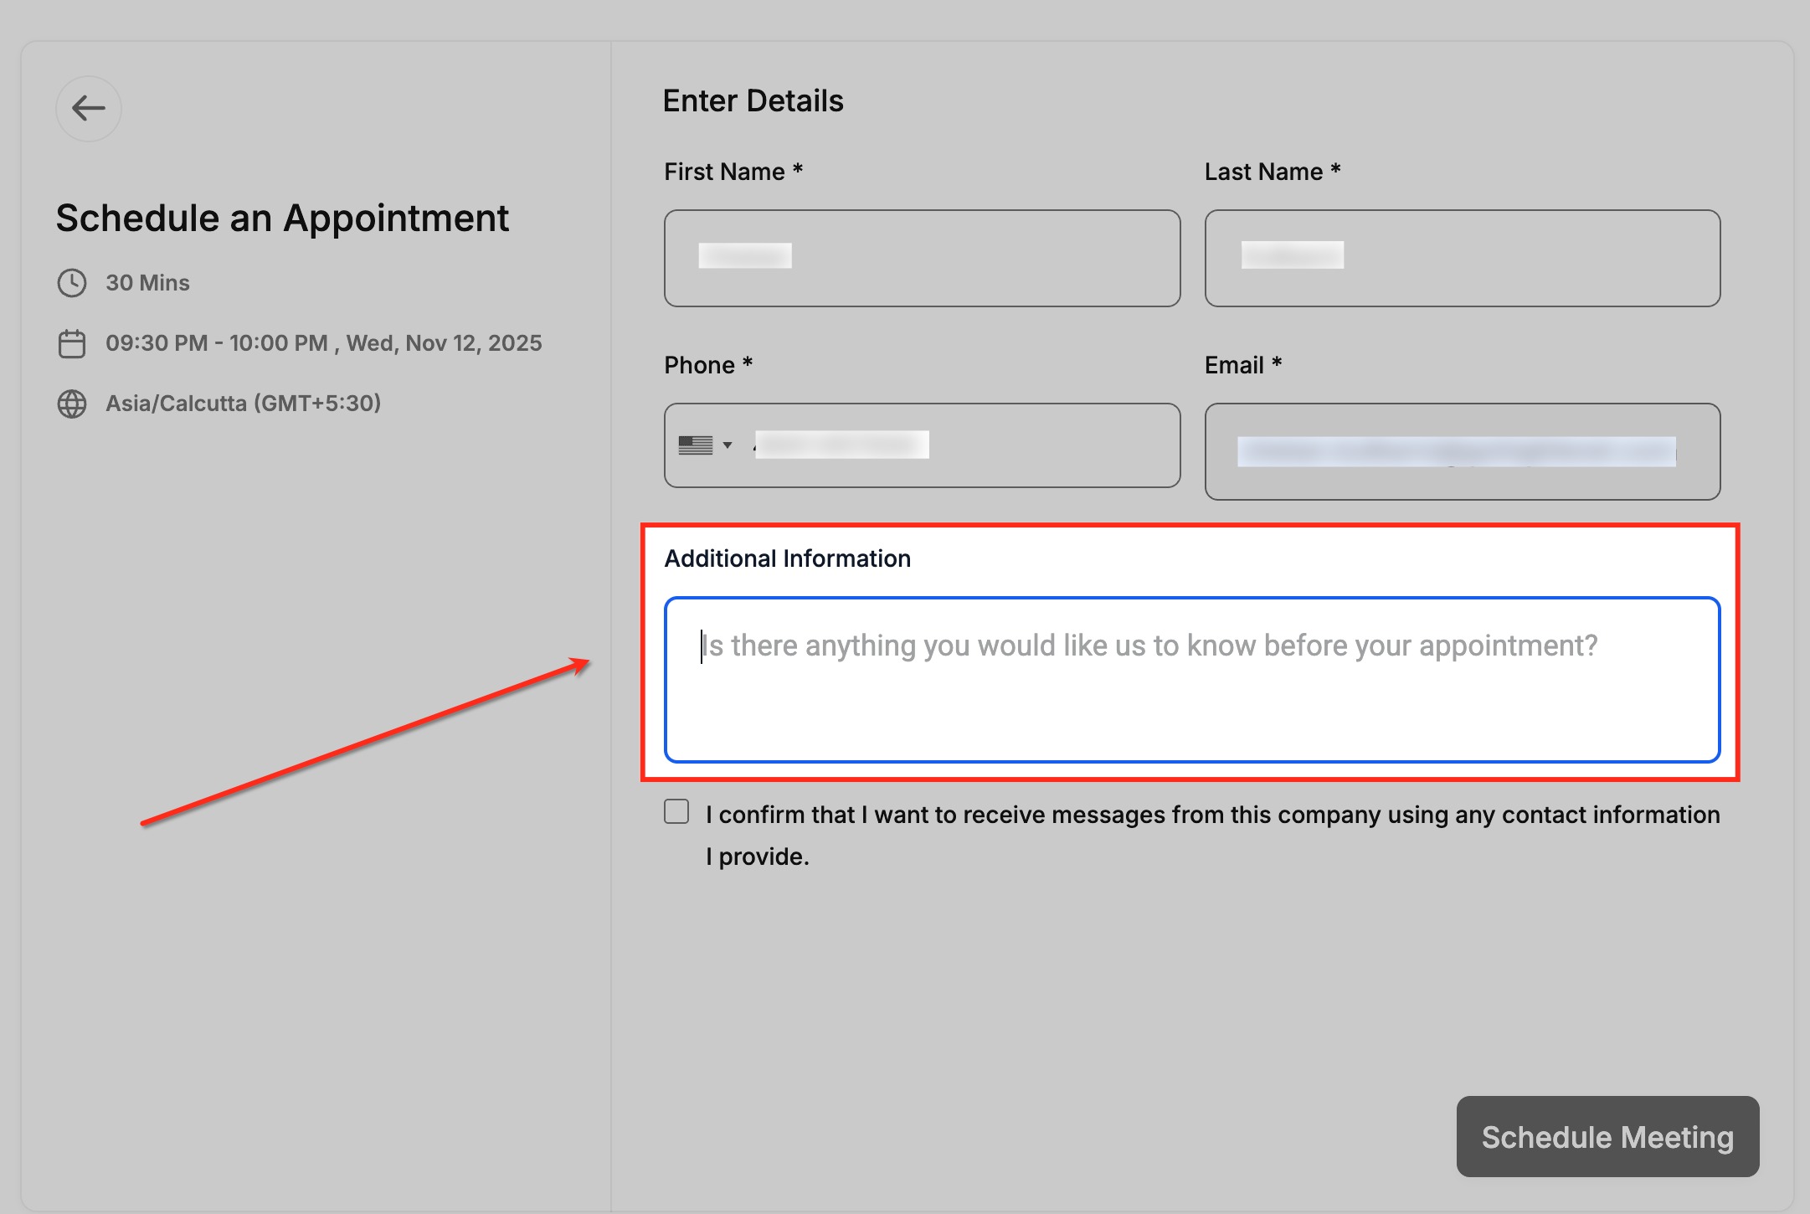The height and width of the screenshot is (1214, 1810).
Task: Click the US flag icon in the Phone field
Action: pos(695,445)
